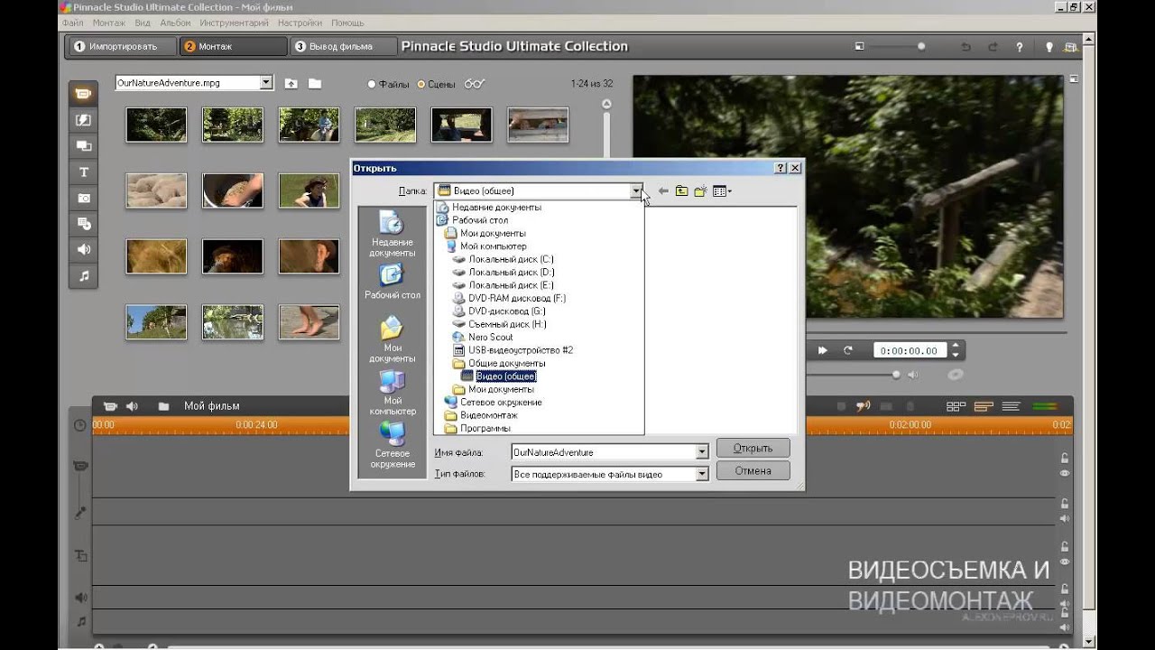Open the dialog's view menu icon
Image resolution: width=1155 pixels, height=650 pixels.
[x=722, y=190]
